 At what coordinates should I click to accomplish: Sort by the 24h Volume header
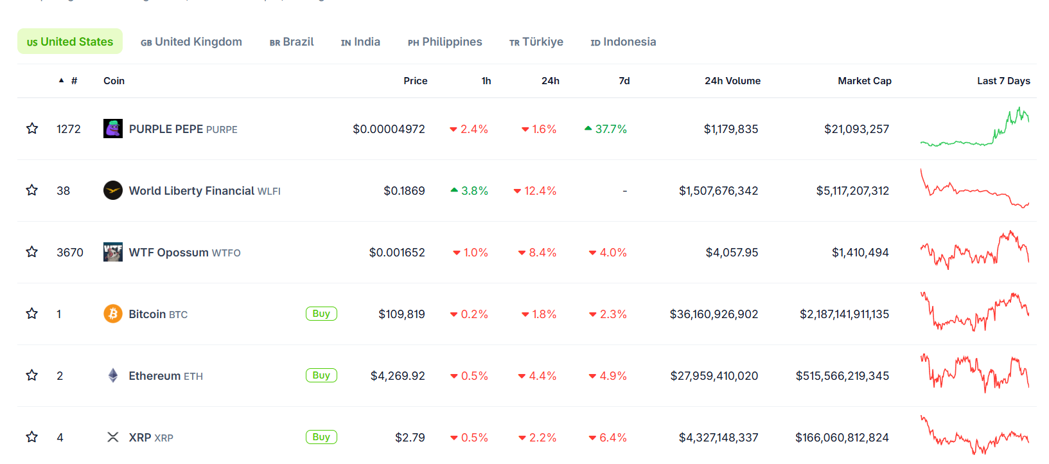point(732,81)
